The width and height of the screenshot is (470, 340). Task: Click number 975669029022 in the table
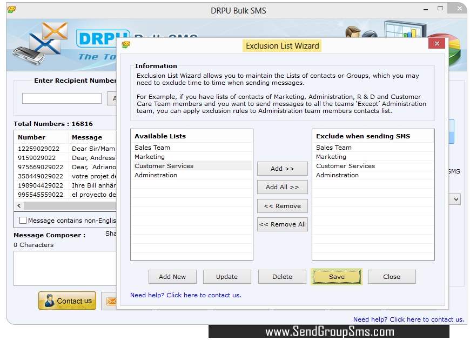click(x=41, y=167)
